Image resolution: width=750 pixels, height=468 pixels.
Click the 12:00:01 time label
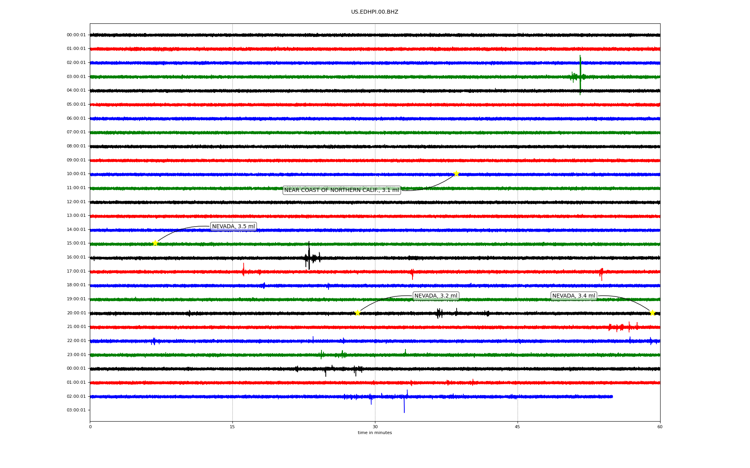76,202
